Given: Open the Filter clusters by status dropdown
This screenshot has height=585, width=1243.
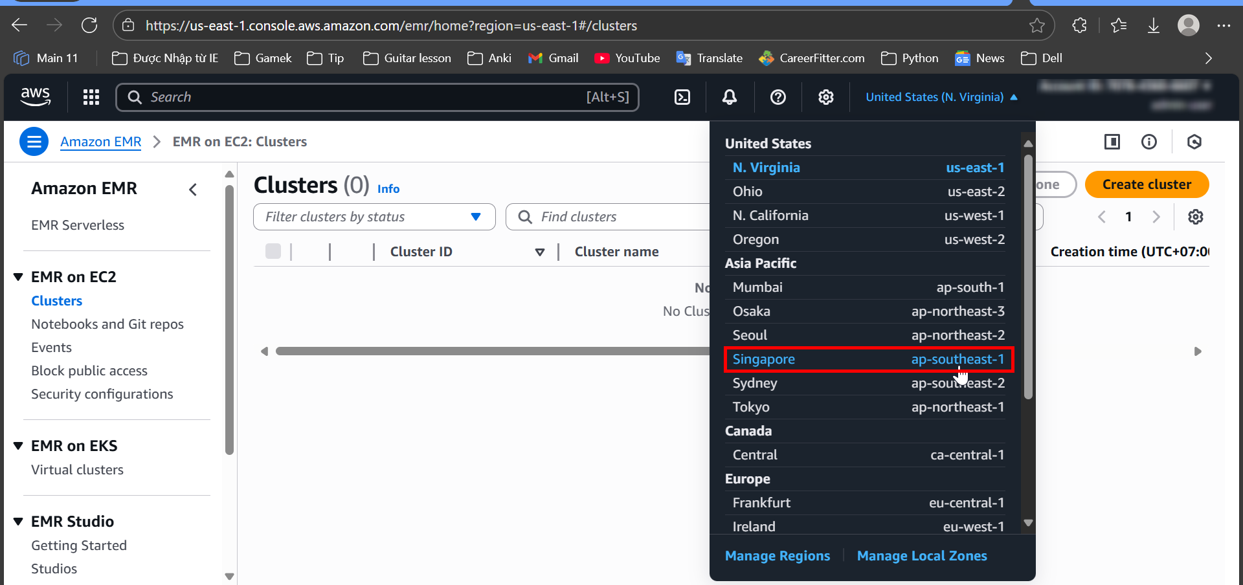Looking at the screenshot, I should point(476,217).
